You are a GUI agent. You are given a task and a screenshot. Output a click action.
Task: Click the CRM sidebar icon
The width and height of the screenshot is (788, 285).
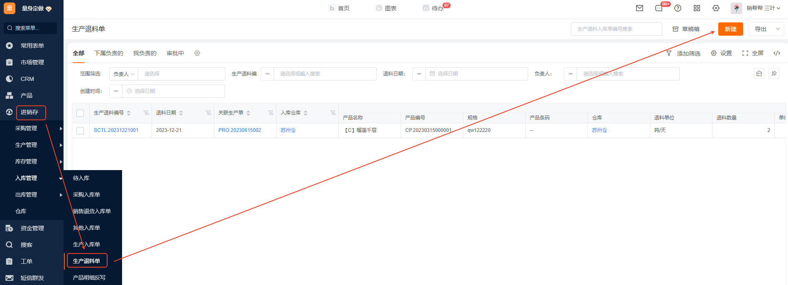pos(9,79)
